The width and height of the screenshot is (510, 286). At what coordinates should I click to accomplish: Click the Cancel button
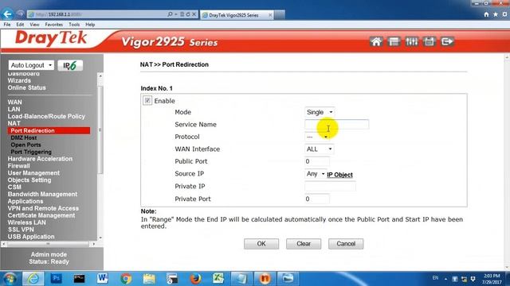pyautogui.click(x=346, y=244)
